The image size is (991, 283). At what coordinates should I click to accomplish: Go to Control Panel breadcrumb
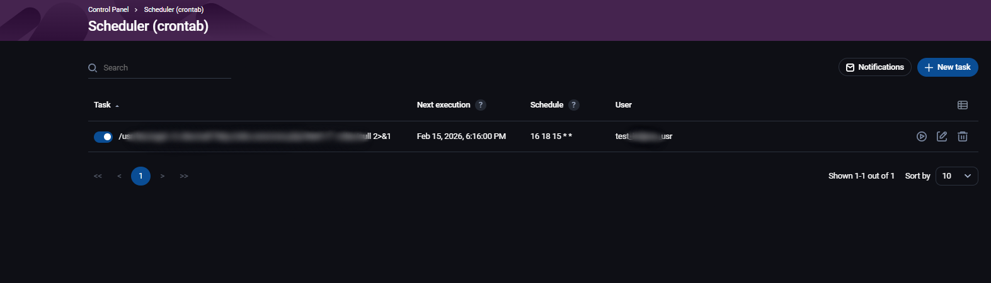pyautogui.click(x=108, y=9)
